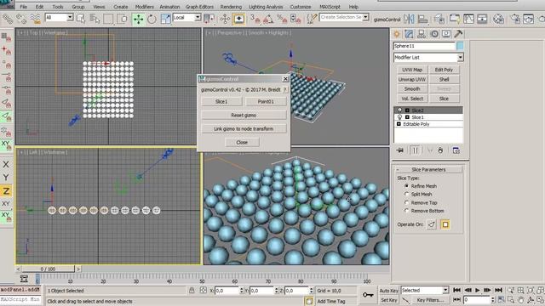Screen dimensions: 545x306
Task: Click the Align tool icon
Action: coord(422,19)
